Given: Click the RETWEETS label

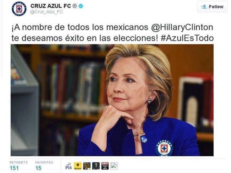Looking at the screenshot, I should pos(18,162).
